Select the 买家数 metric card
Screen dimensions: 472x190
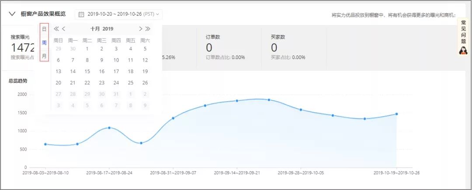(x=293, y=47)
